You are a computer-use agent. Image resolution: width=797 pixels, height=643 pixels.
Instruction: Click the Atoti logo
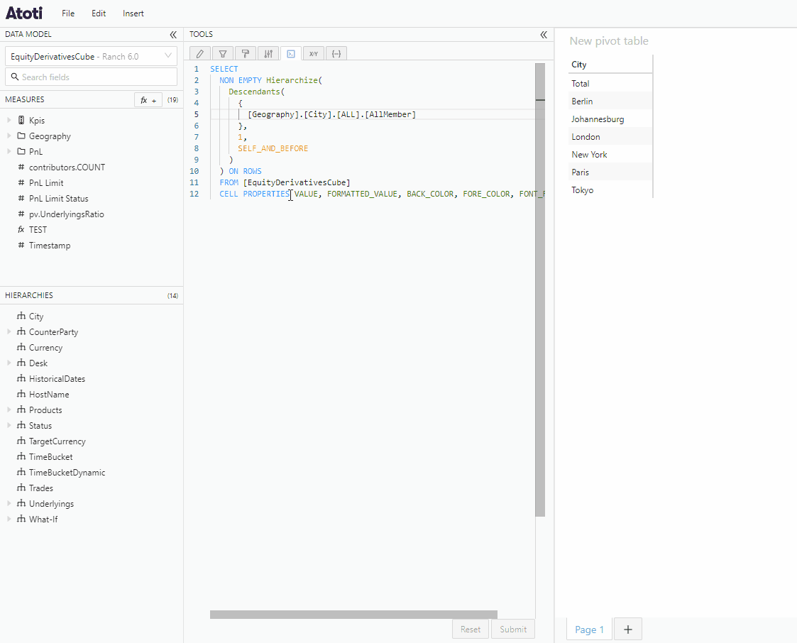[x=24, y=13]
